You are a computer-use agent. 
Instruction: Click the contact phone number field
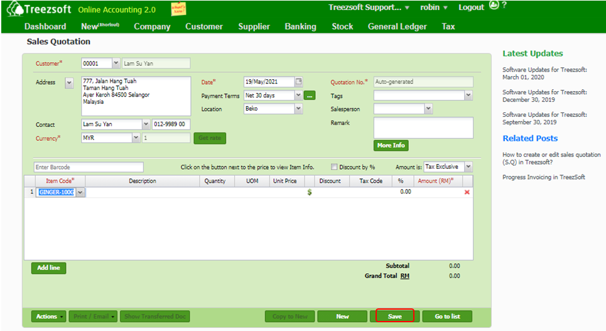(171, 124)
